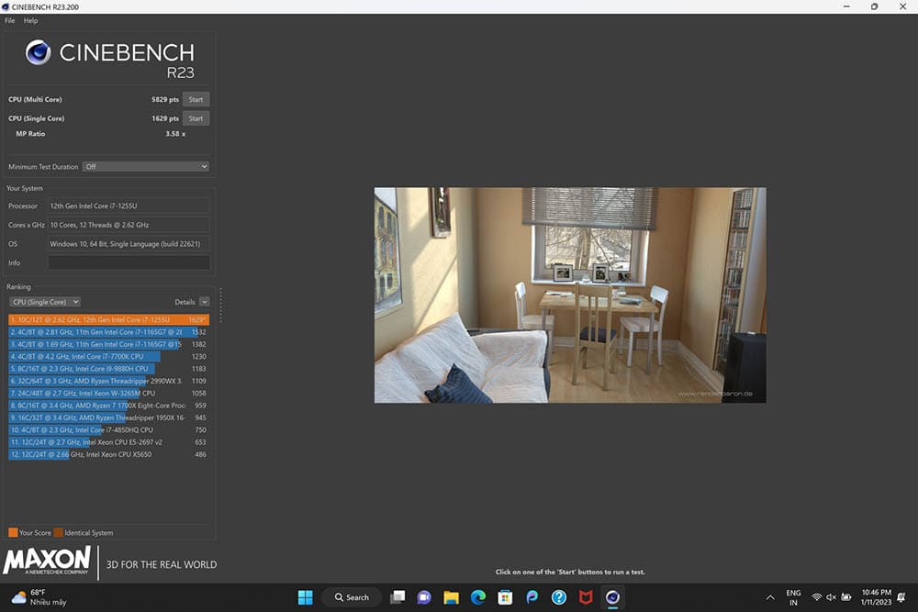Open McAfee from the taskbar
Screen dimensions: 918x612
[585, 597]
